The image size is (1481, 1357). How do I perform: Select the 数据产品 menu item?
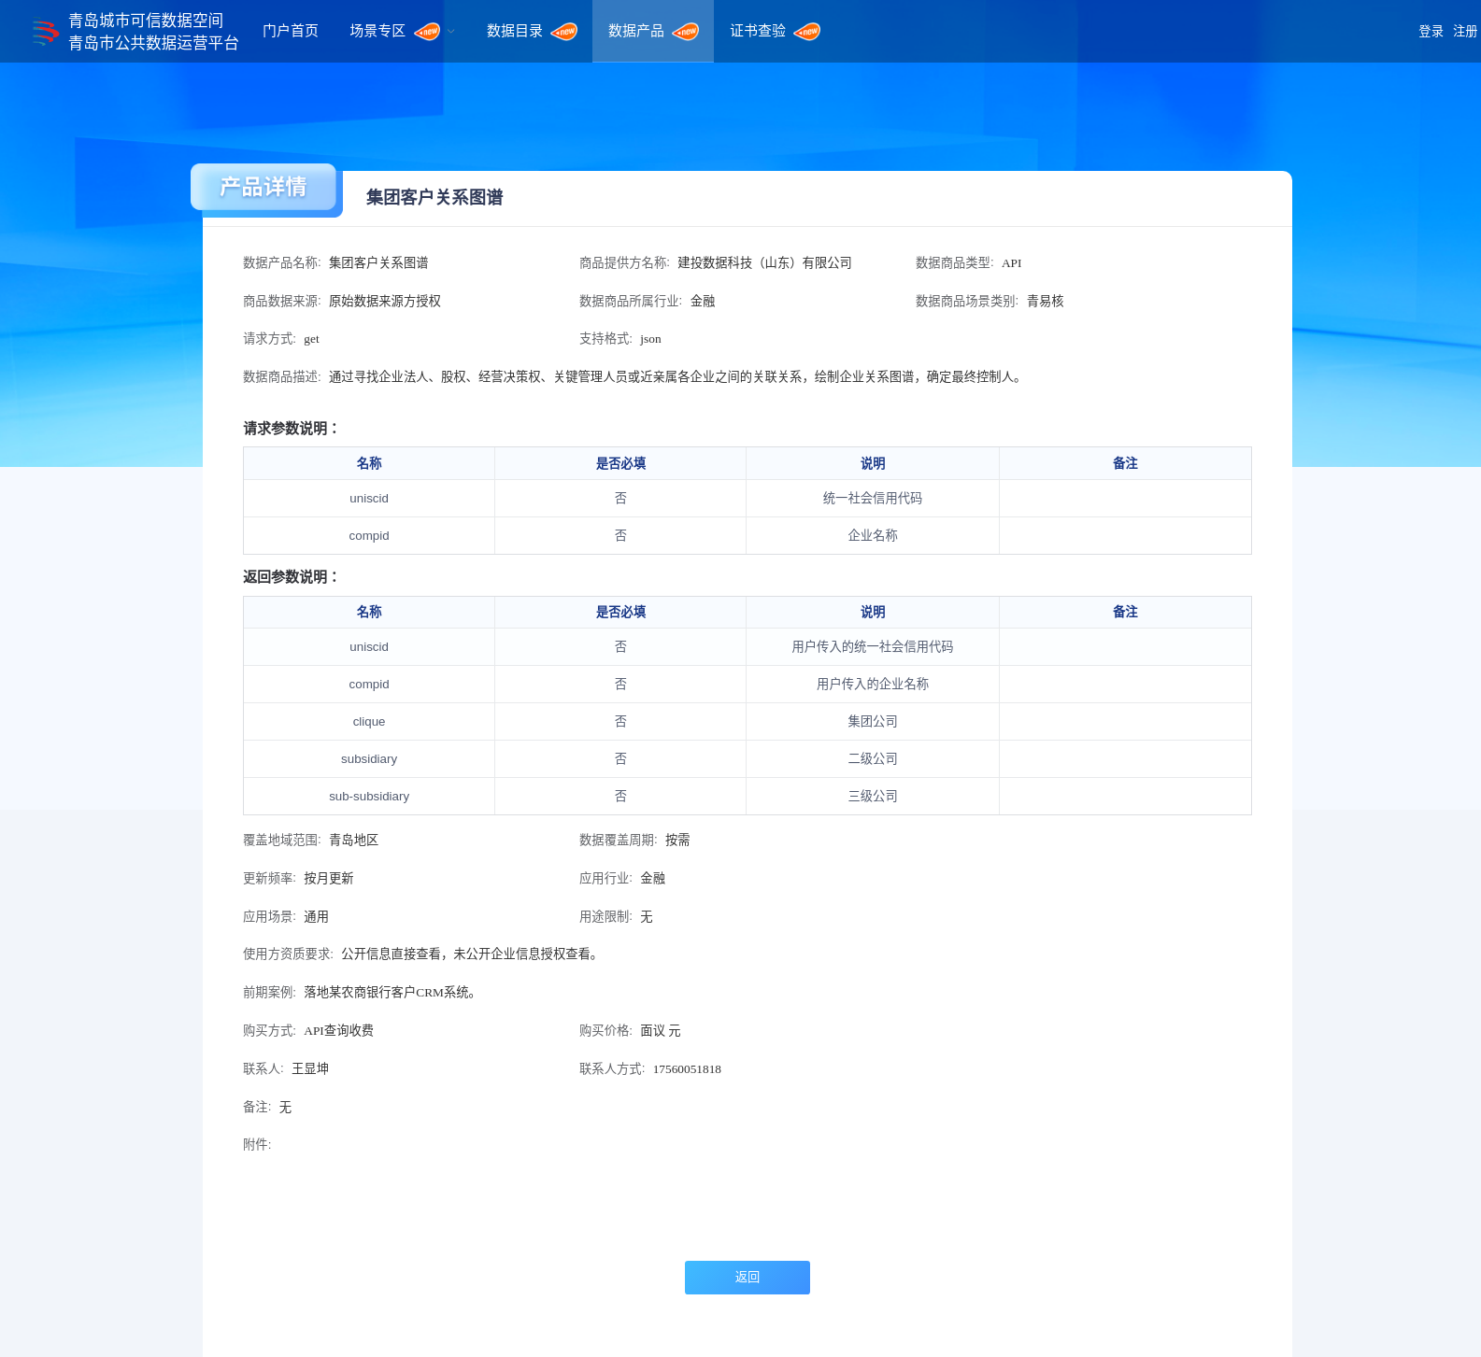pyautogui.click(x=636, y=31)
